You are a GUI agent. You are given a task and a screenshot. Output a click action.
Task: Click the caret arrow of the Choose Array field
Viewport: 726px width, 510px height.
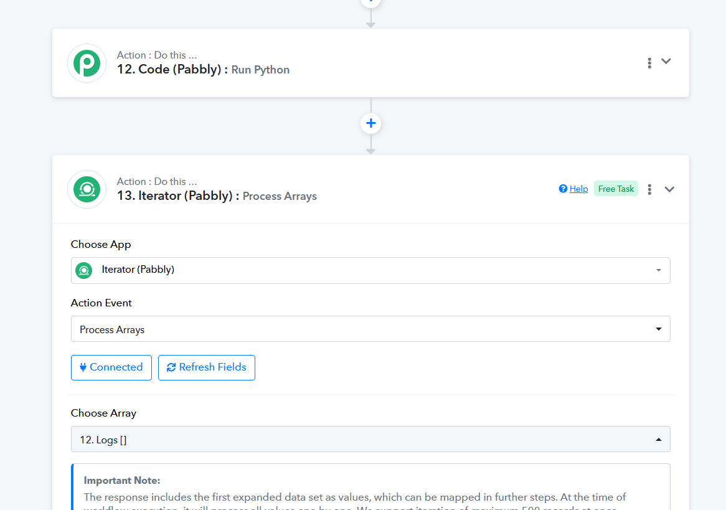click(658, 439)
